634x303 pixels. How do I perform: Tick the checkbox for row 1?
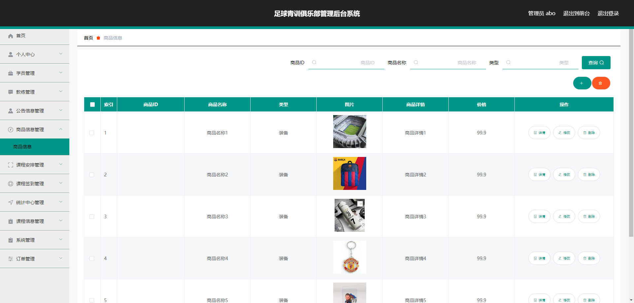pyautogui.click(x=92, y=133)
